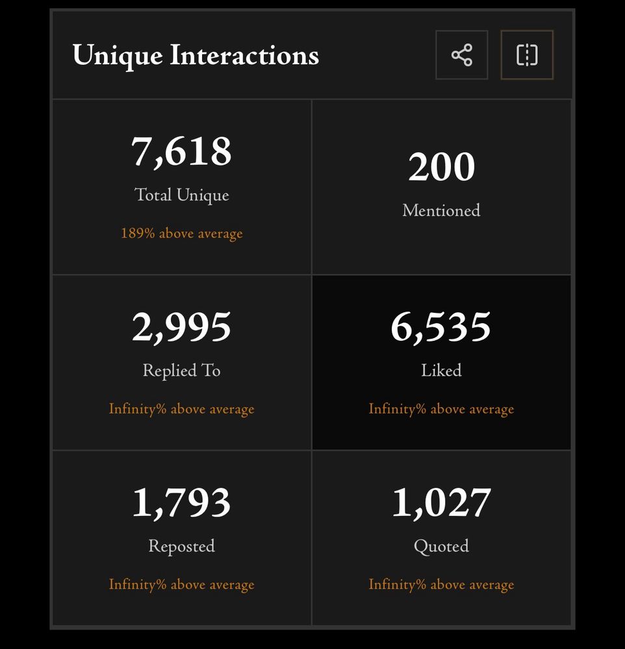Click the Unique Interactions panel title

196,55
